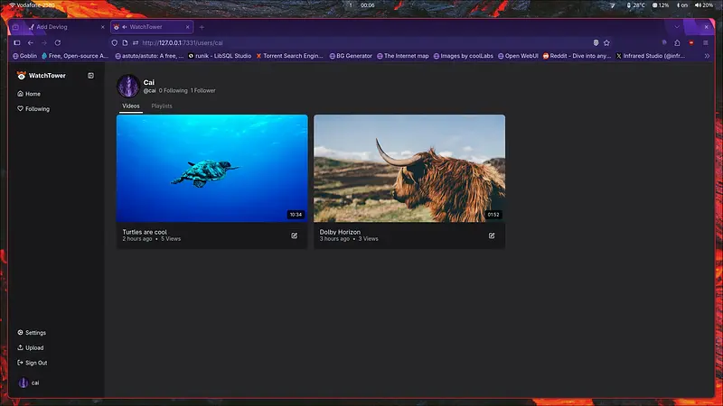Click the Home icon in sidebar
723x406 pixels.
(21, 94)
